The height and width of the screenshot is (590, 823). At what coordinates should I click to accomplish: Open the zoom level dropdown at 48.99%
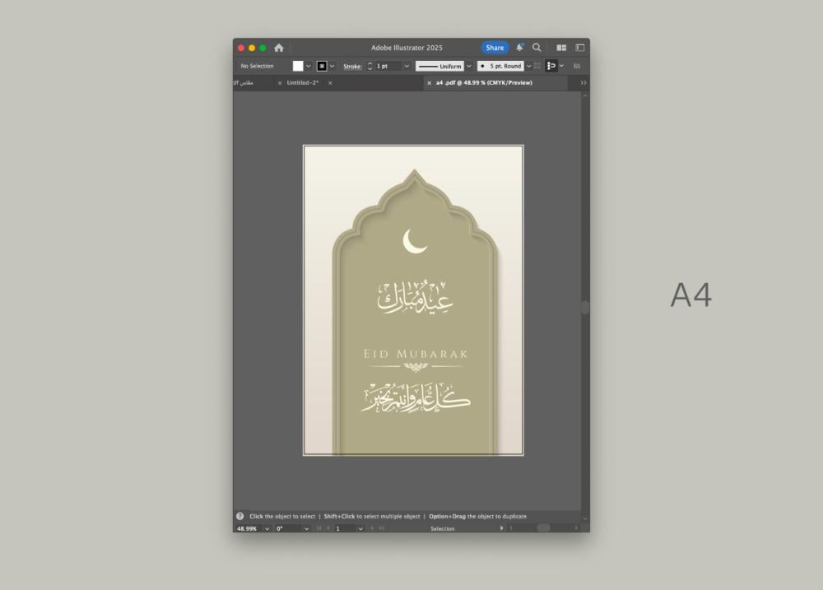pyautogui.click(x=267, y=528)
